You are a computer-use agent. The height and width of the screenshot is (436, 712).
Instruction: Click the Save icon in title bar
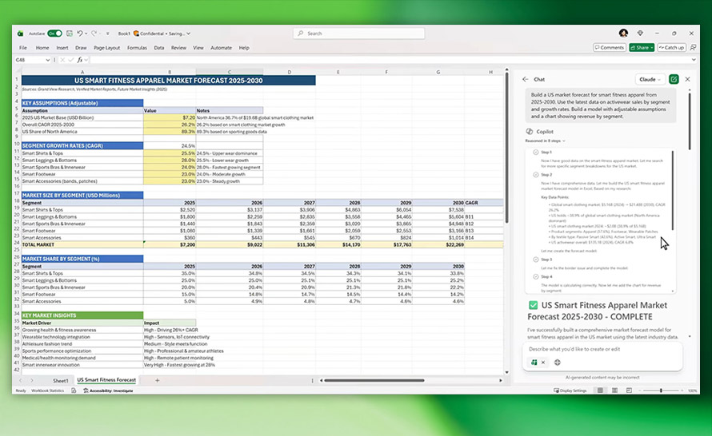point(69,34)
